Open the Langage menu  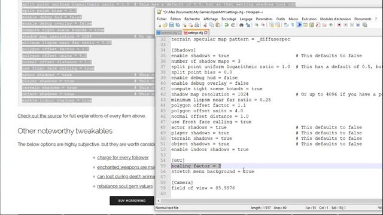click(246, 19)
